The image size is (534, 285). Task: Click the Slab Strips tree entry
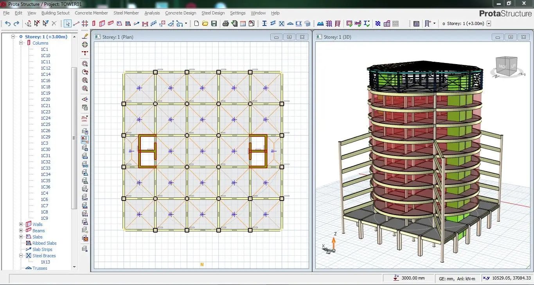[42, 249]
